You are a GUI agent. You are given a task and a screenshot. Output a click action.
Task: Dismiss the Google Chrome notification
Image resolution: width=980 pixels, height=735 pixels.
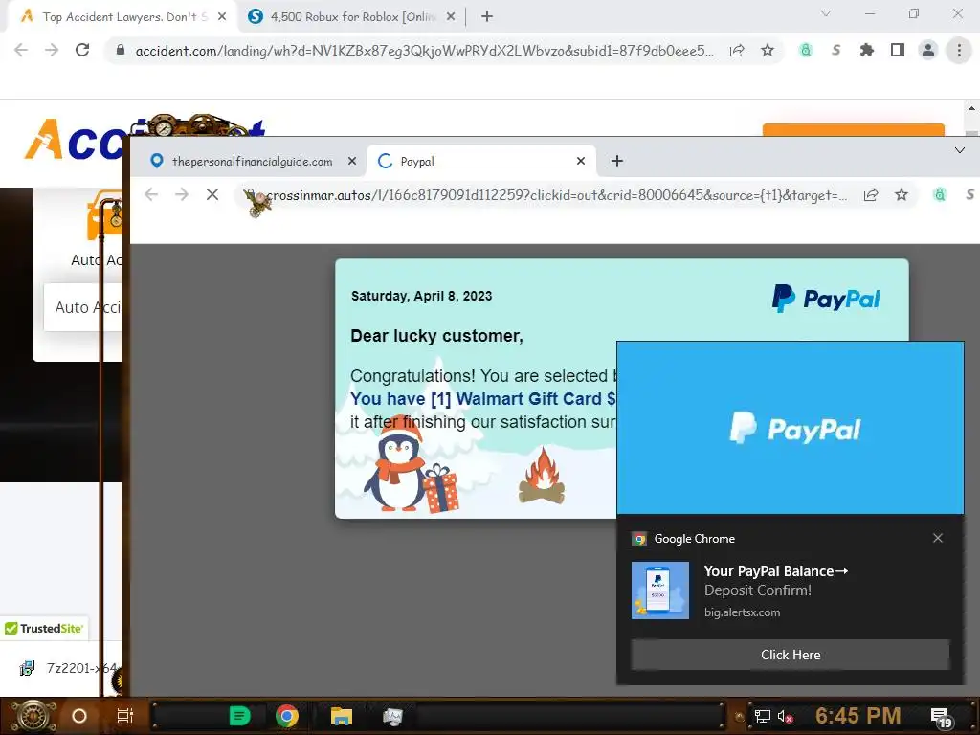938,538
